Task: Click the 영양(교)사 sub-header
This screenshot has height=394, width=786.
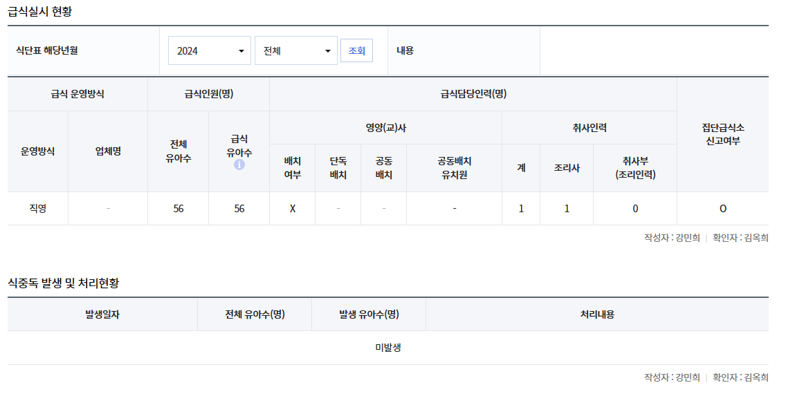Action: [x=385, y=128]
